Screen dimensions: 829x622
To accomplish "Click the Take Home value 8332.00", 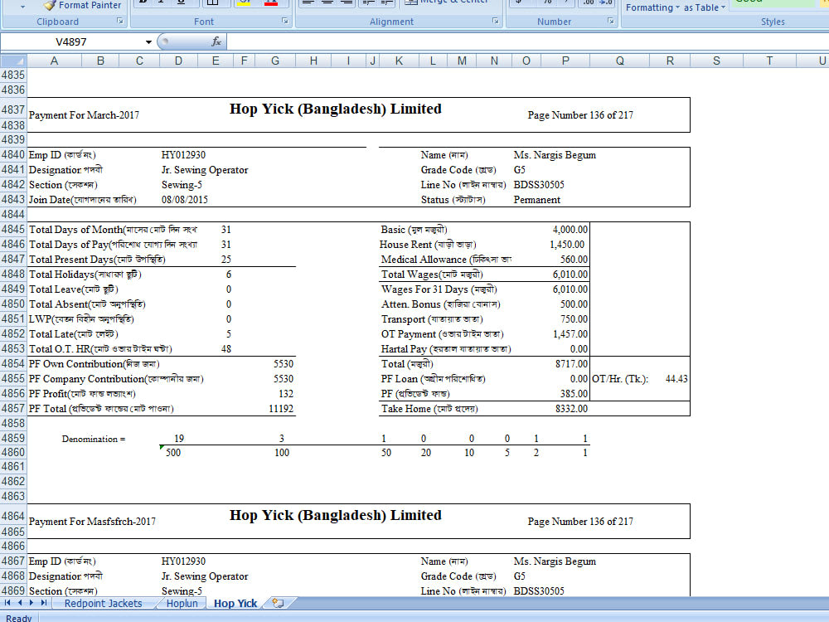I will click(571, 408).
